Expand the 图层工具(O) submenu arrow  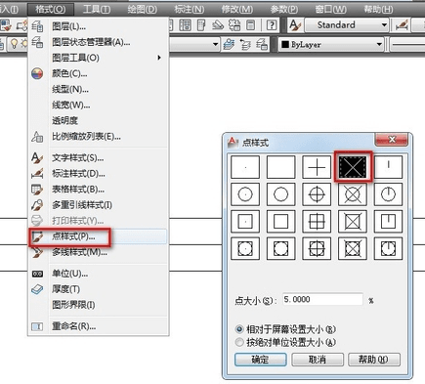159,58
